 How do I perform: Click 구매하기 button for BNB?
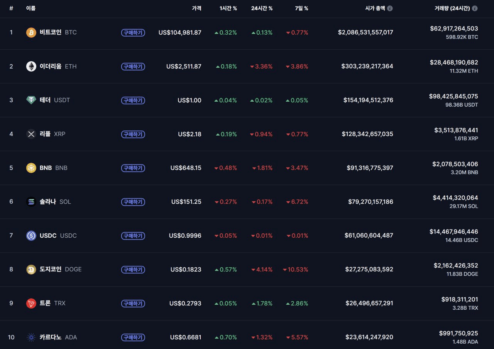133,168
